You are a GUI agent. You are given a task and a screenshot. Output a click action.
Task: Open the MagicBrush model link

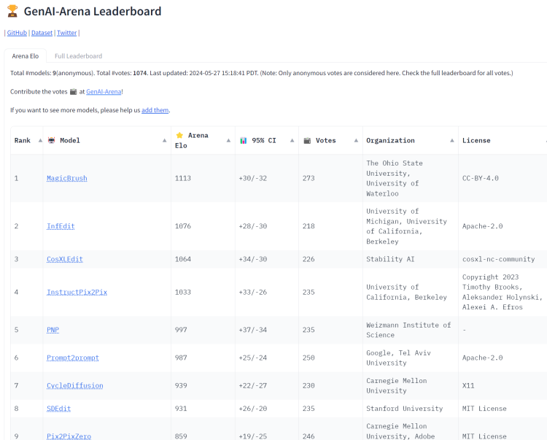click(x=67, y=178)
